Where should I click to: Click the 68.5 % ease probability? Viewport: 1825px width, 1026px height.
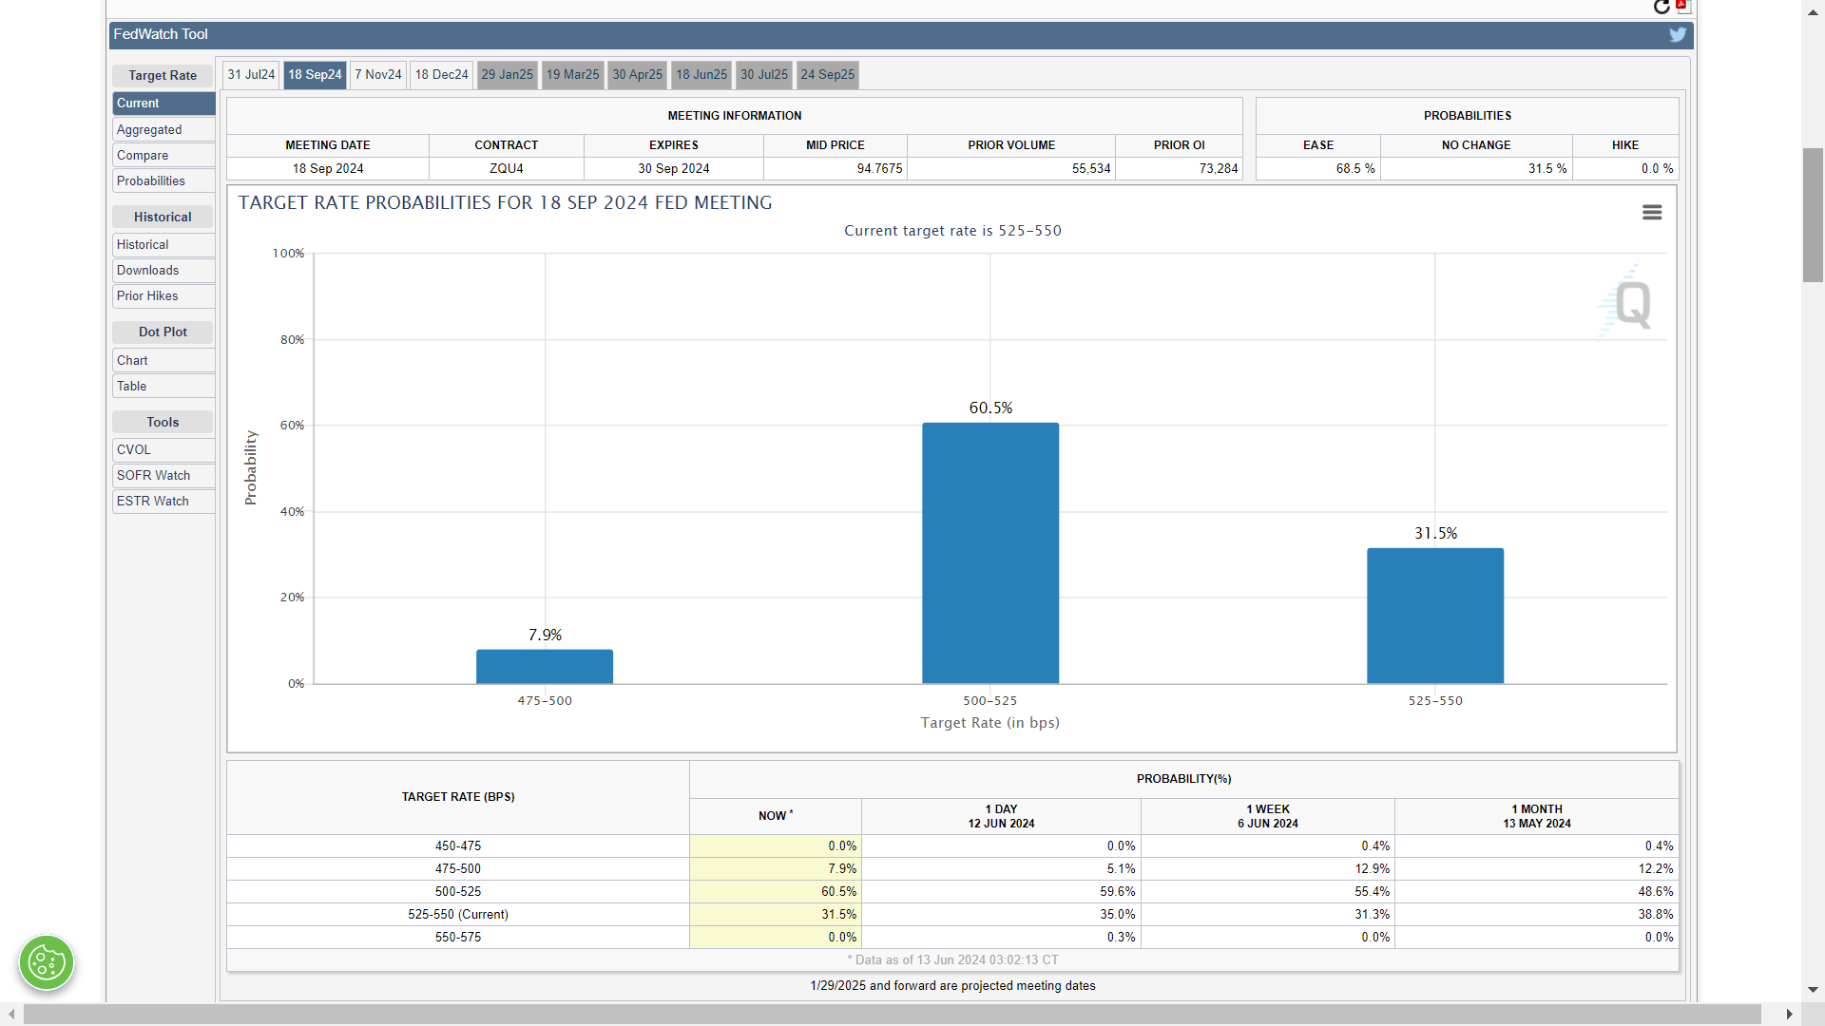(1355, 168)
